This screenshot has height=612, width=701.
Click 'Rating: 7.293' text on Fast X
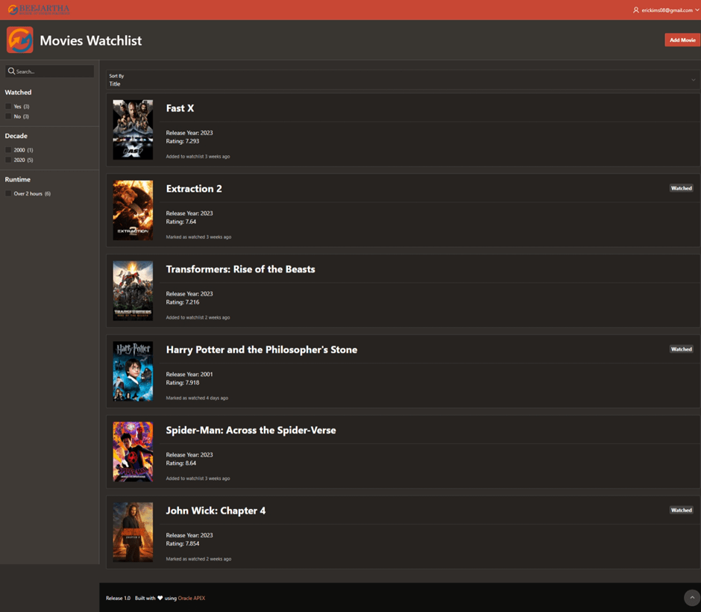[183, 141]
